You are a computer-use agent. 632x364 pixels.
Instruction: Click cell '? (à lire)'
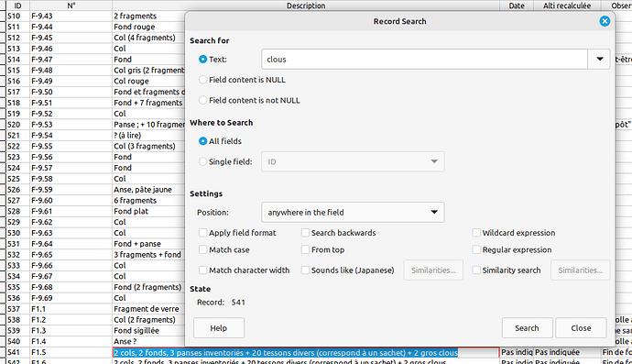coord(148,136)
